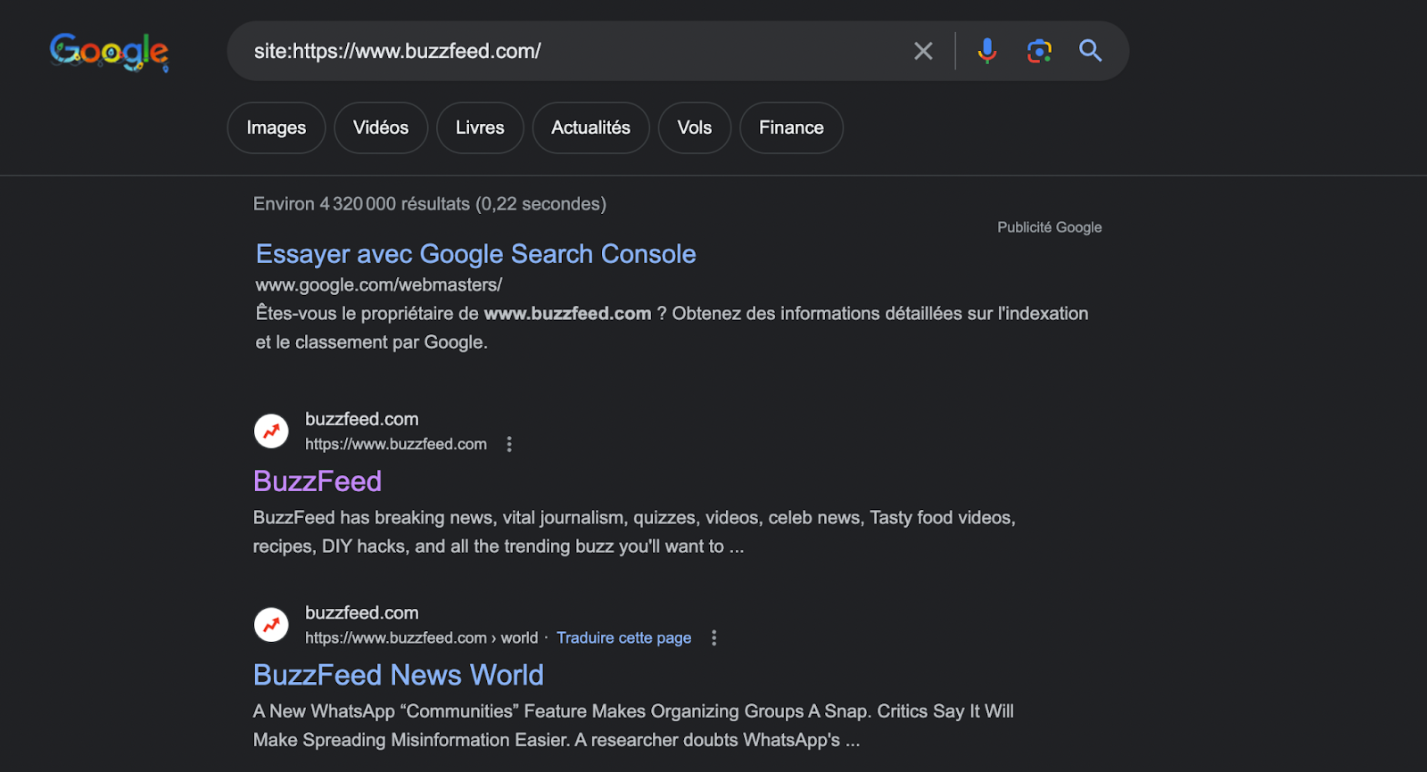Image resolution: width=1427 pixels, height=772 pixels.
Task: Click the magnifying glass search icon
Action: 1090,51
